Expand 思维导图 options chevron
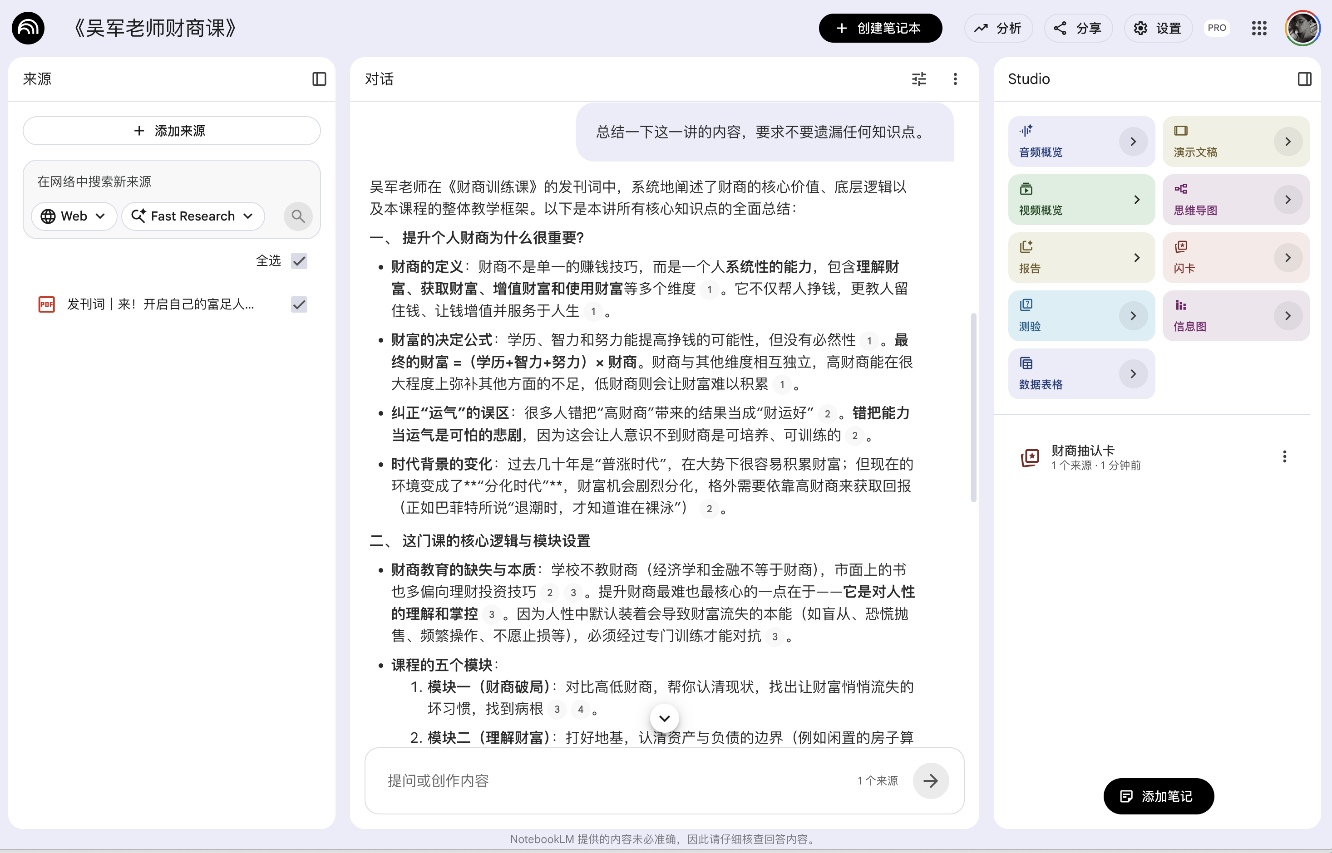The image size is (1332, 853). point(1288,200)
